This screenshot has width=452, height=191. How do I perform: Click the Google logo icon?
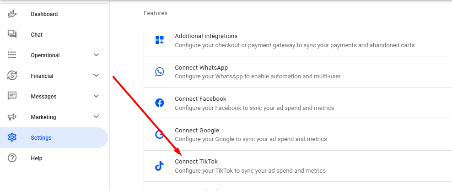(x=159, y=135)
